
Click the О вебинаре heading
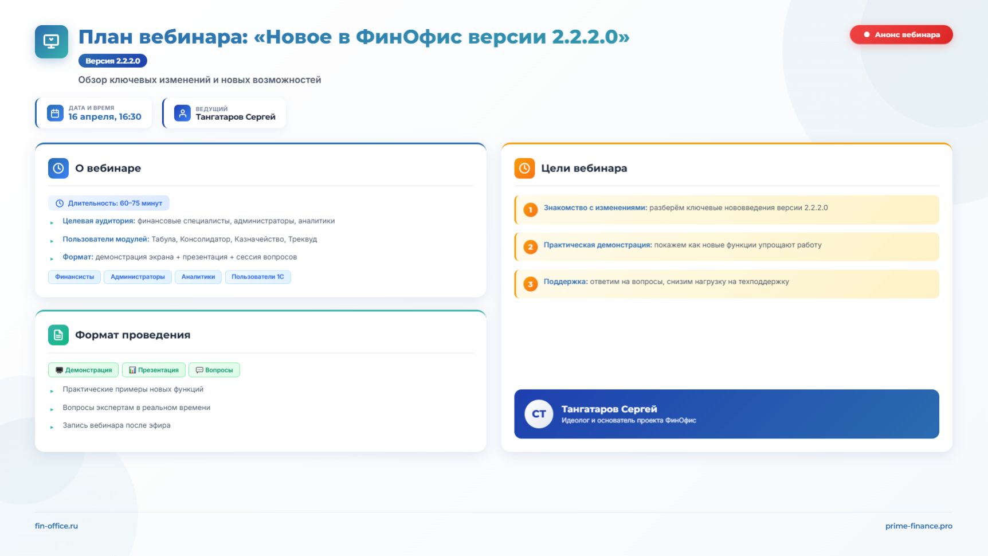click(x=108, y=169)
